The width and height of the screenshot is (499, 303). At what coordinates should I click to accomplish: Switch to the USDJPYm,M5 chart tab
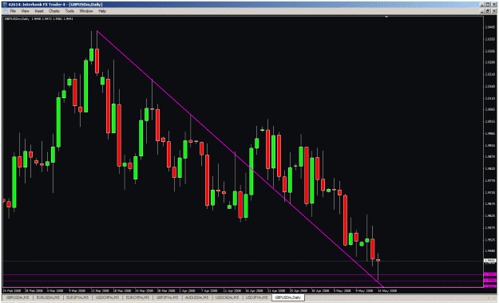tap(256, 297)
